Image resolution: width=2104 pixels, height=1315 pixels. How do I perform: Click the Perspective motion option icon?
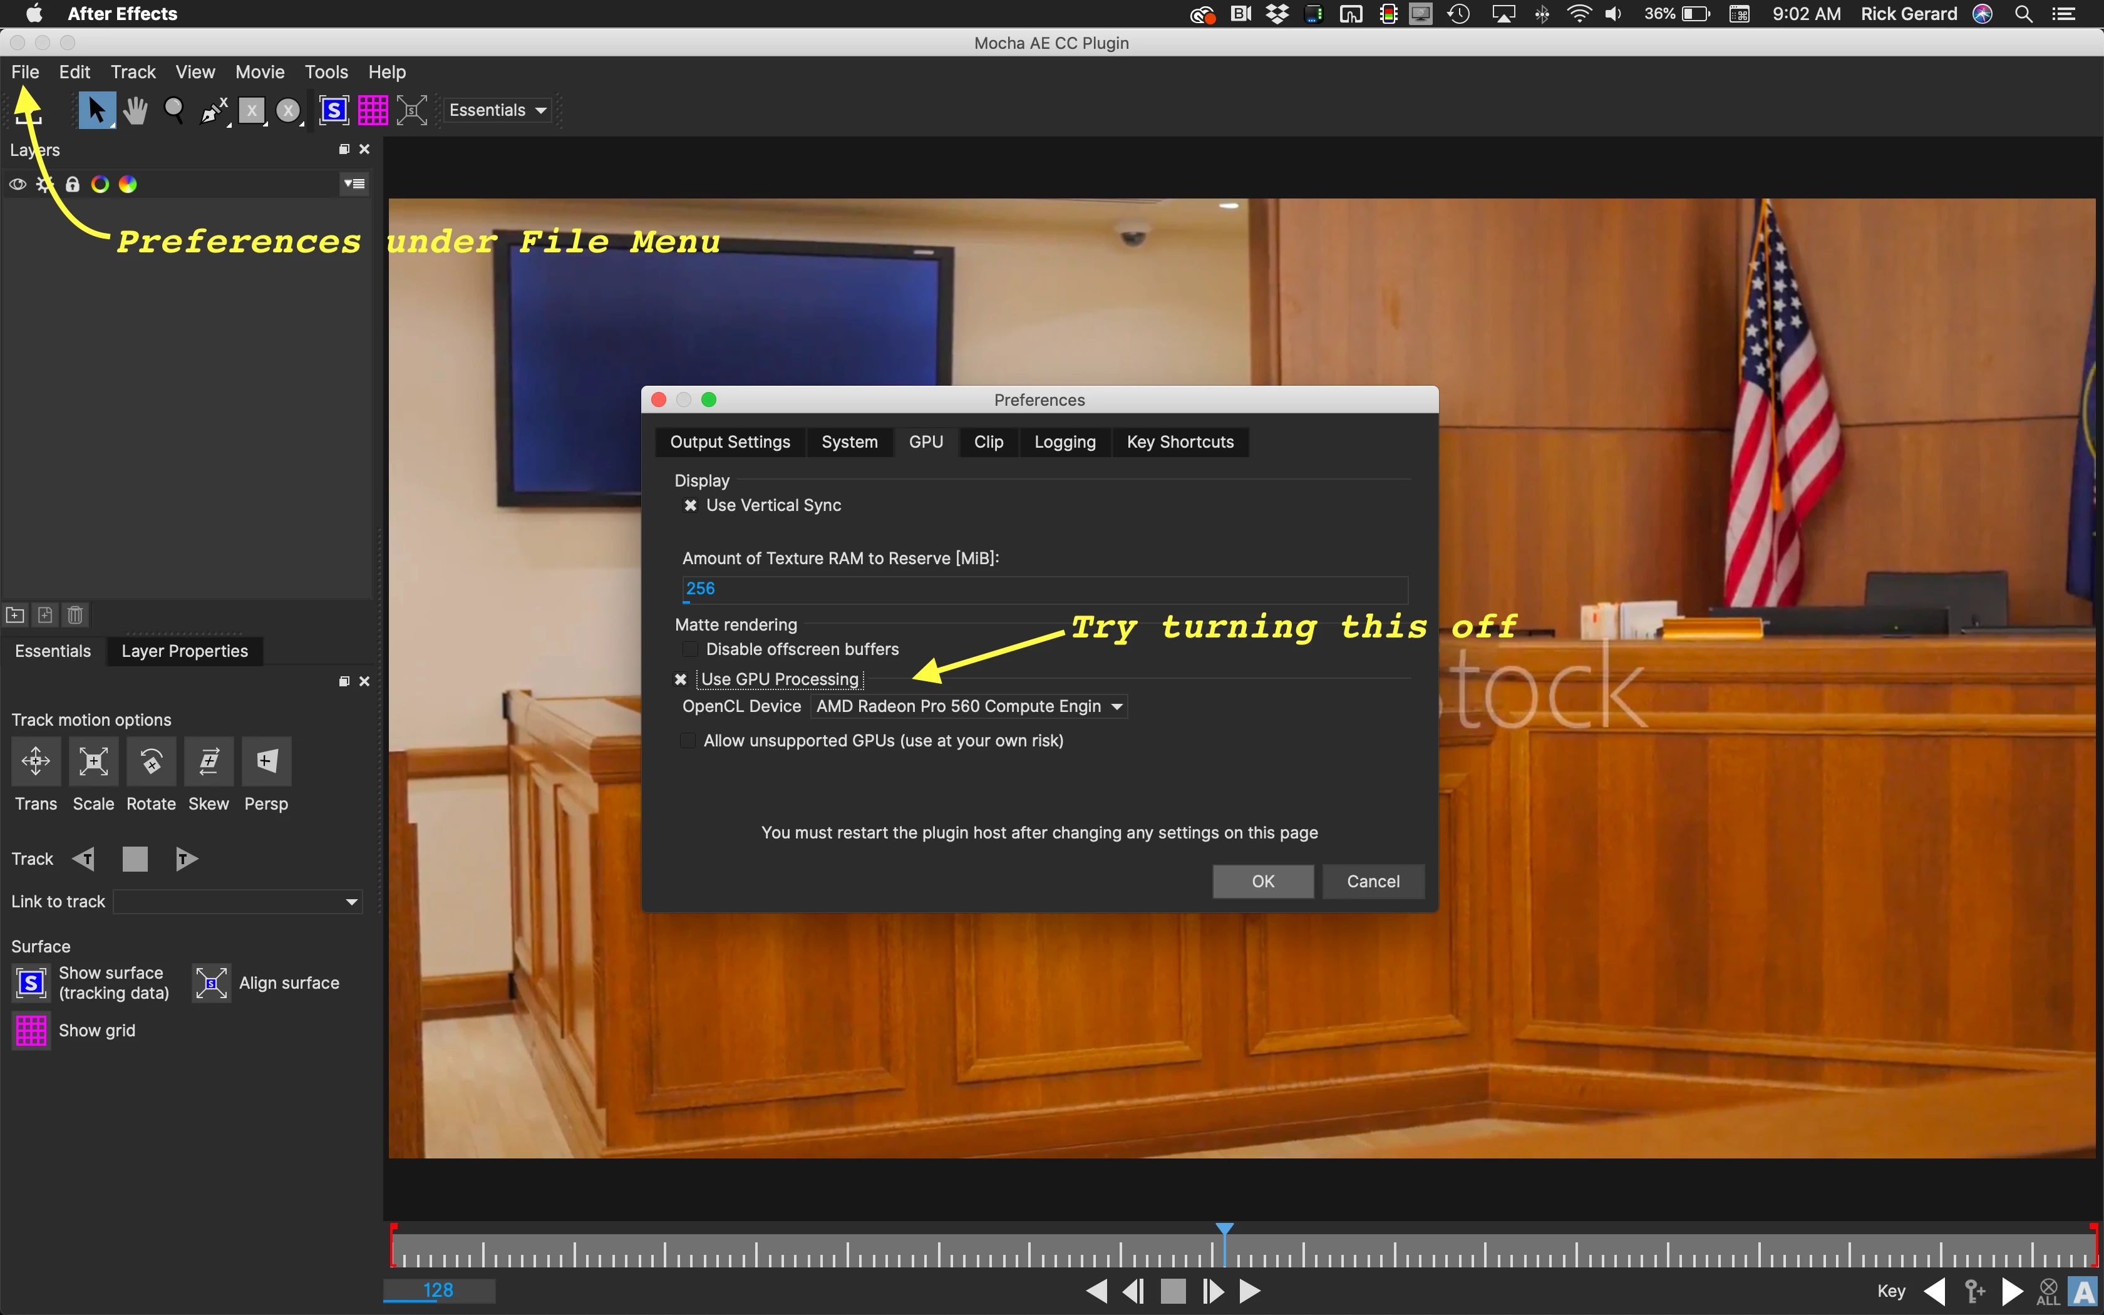(x=266, y=761)
